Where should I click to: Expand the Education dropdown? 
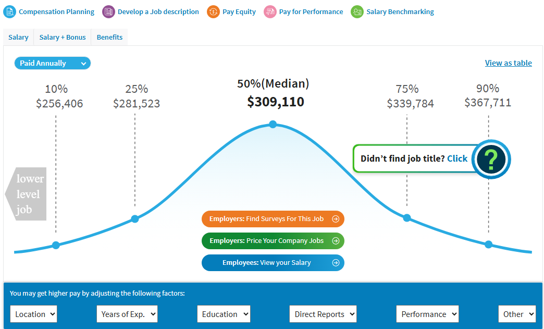pos(224,314)
